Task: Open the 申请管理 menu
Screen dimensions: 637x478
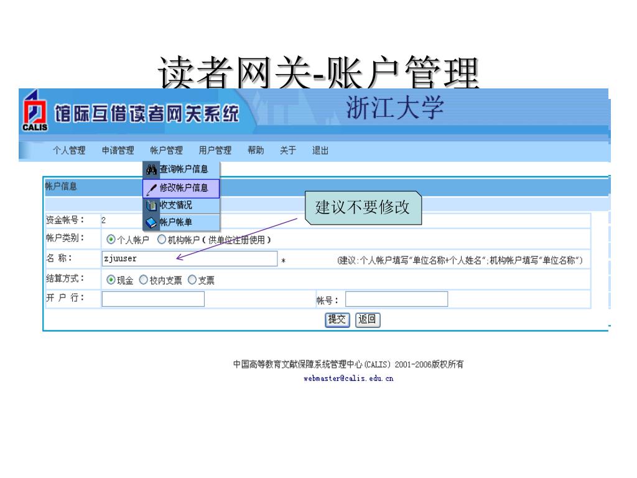Action: click(x=118, y=151)
